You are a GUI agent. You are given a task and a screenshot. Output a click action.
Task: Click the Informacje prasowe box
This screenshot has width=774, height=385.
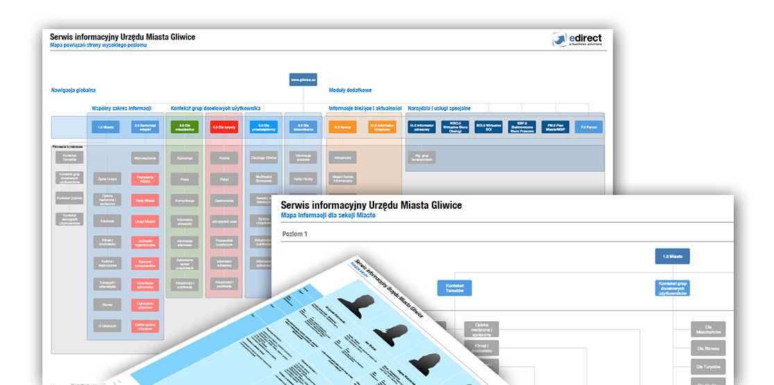click(x=303, y=158)
